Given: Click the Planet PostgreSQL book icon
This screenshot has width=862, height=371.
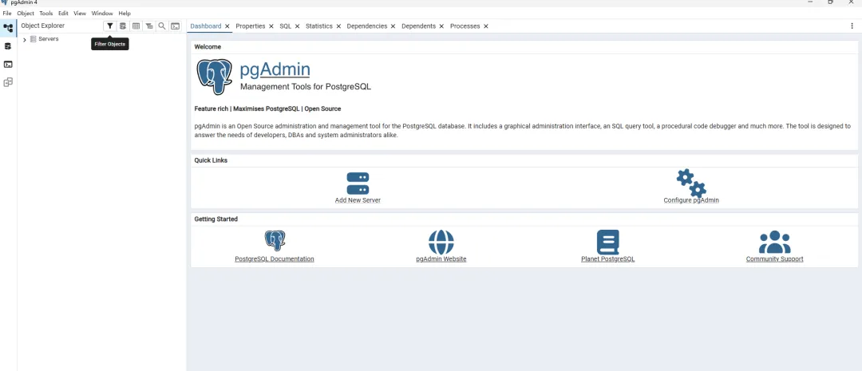Looking at the screenshot, I should (x=608, y=242).
